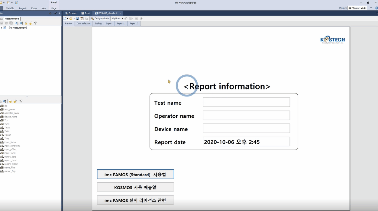
Task: Click the filter funnel icon in variables list toolbar
Action: click(21, 101)
